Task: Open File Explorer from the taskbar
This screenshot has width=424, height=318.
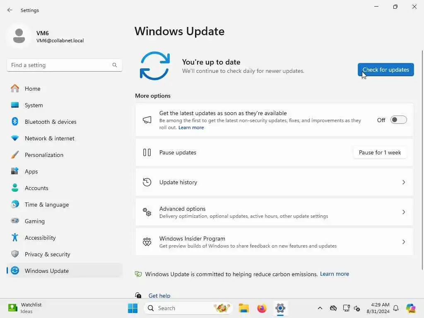Action: pos(243,308)
